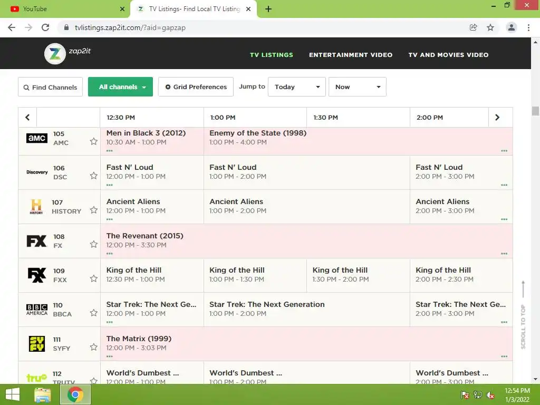The width and height of the screenshot is (540, 405).
Task: Click the History channel logo
Action: point(36,207)
